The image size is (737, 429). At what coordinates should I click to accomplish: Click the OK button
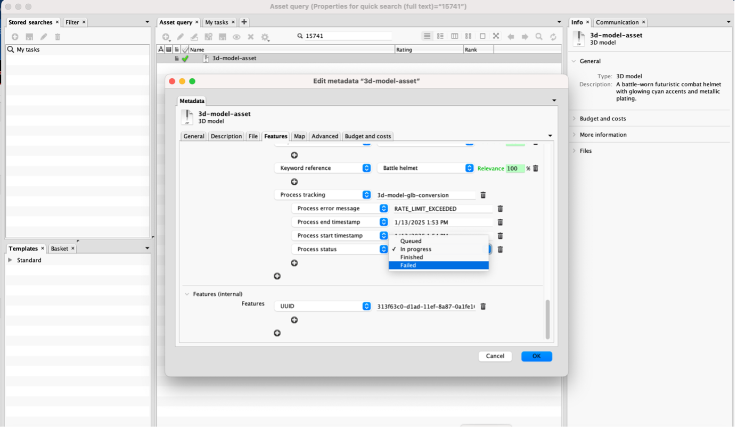(x=536, y=356)
